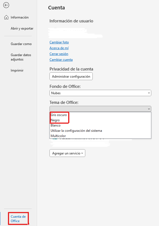Click the Cerrar sesión link
159x226 pixels.
(59, 54)
